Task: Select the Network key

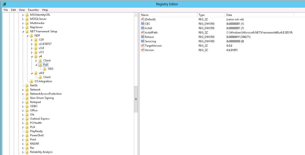Action: point(35,90)
